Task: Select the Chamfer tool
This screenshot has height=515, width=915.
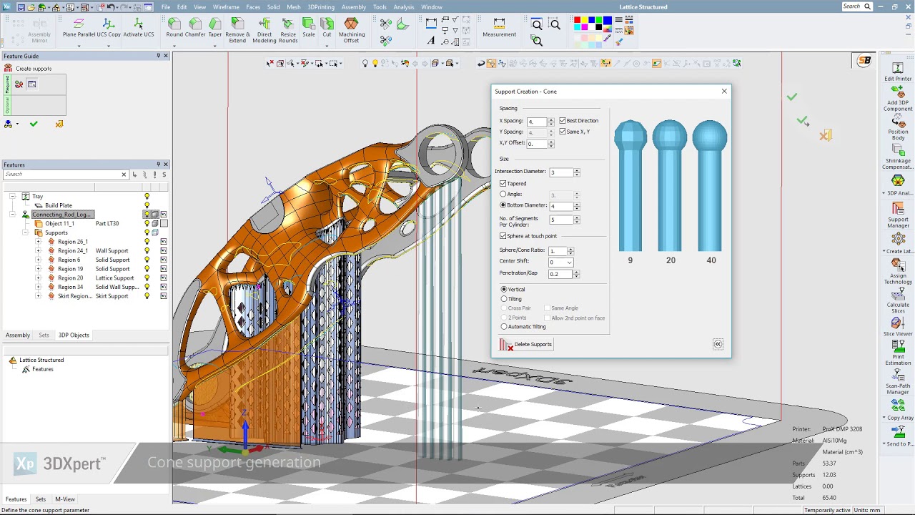Action: (195, 28)
